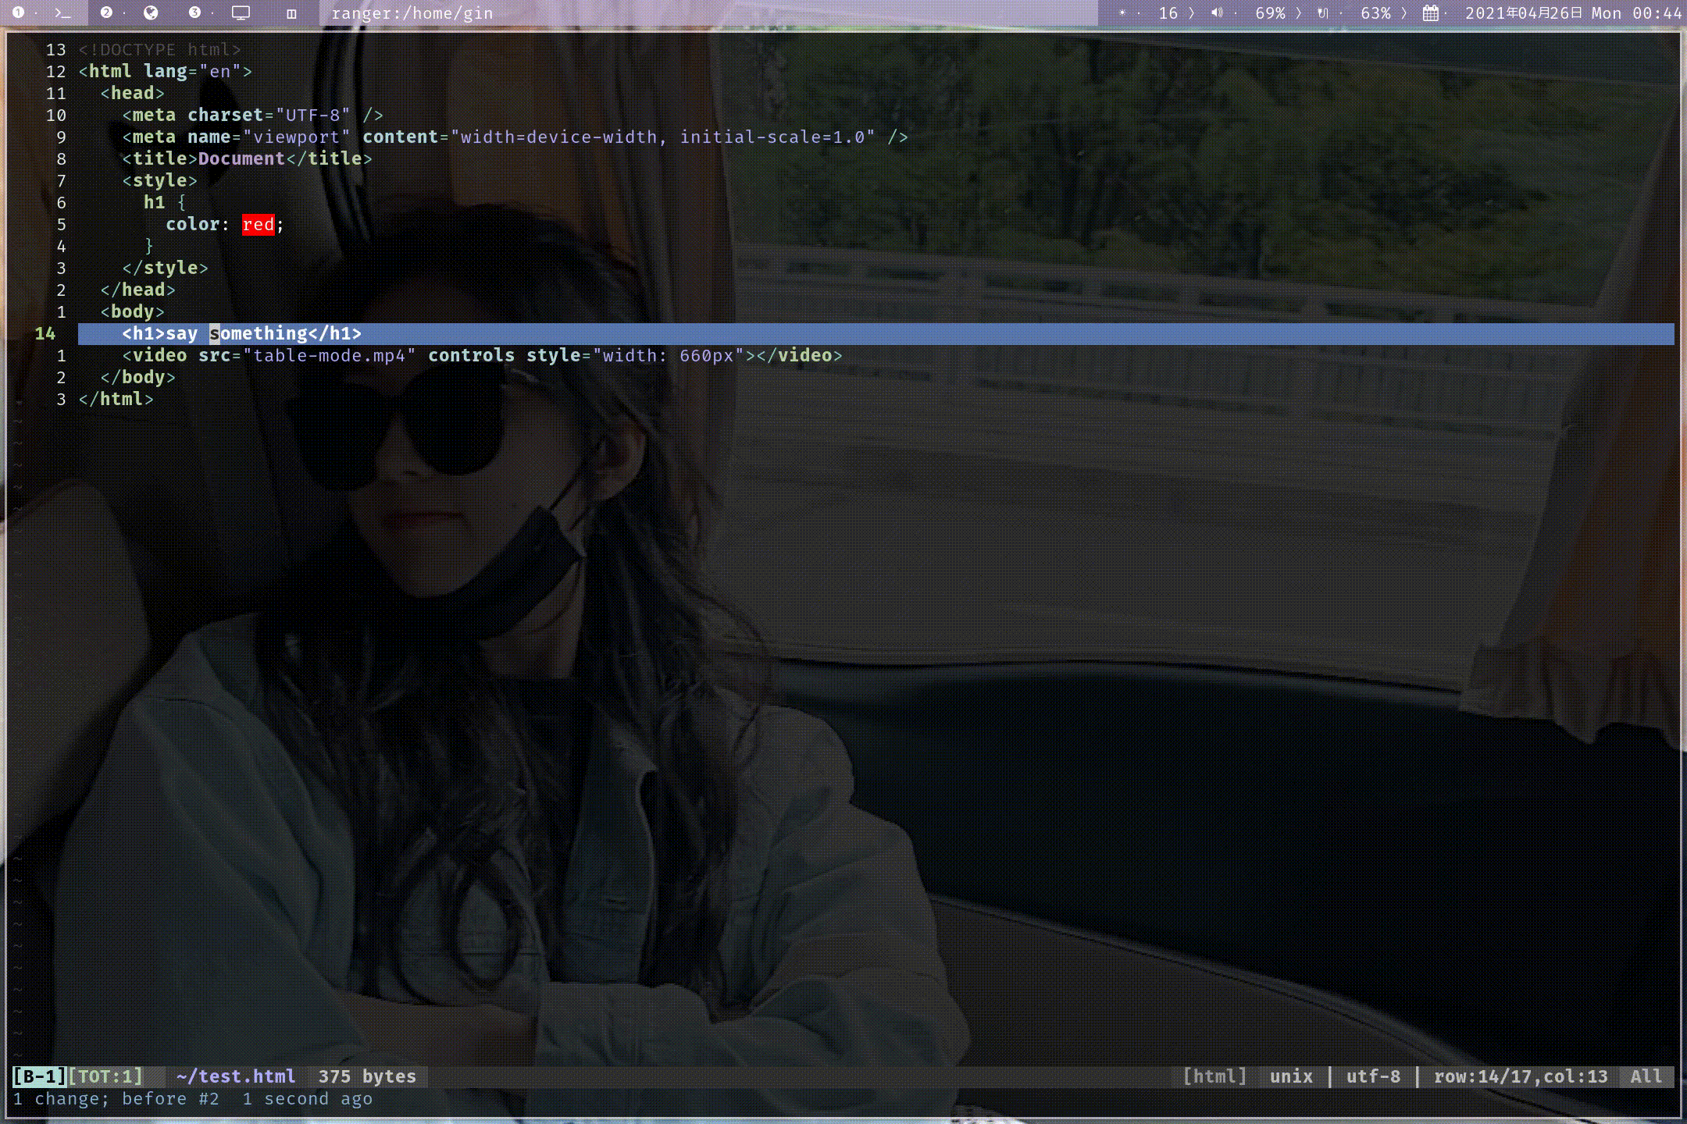Image resolution: width=1687 pixels, height=1124 pixels.
Task: Click the [html] filetype indicator
Action: (1214, 1076)
